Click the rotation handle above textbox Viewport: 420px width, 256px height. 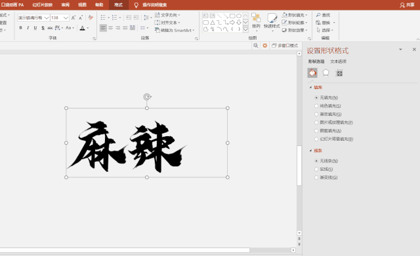147,97
